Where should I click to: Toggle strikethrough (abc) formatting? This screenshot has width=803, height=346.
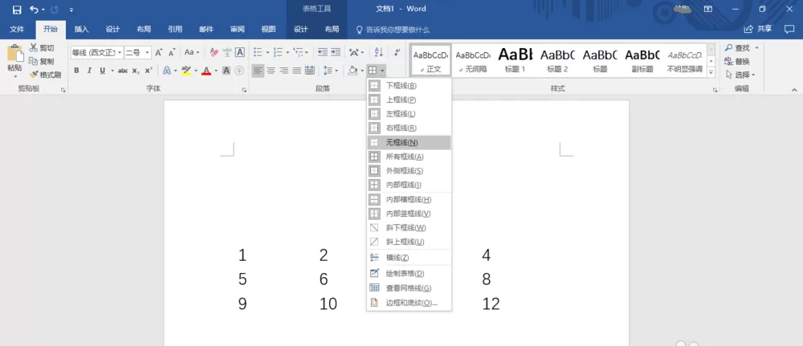pyautogui.click(x=123, y=70)
